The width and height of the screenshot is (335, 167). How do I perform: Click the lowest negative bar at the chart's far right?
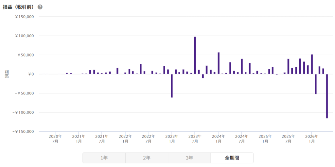click(327, 96)
